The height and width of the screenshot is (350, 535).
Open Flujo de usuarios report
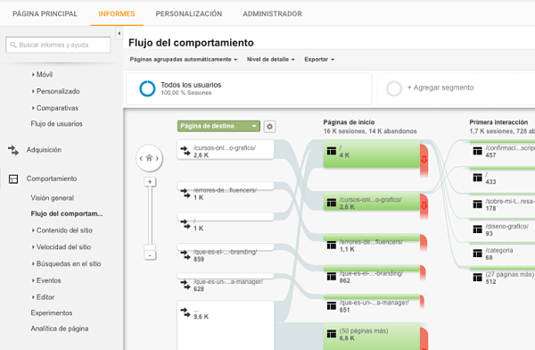(x=57, y=124)
